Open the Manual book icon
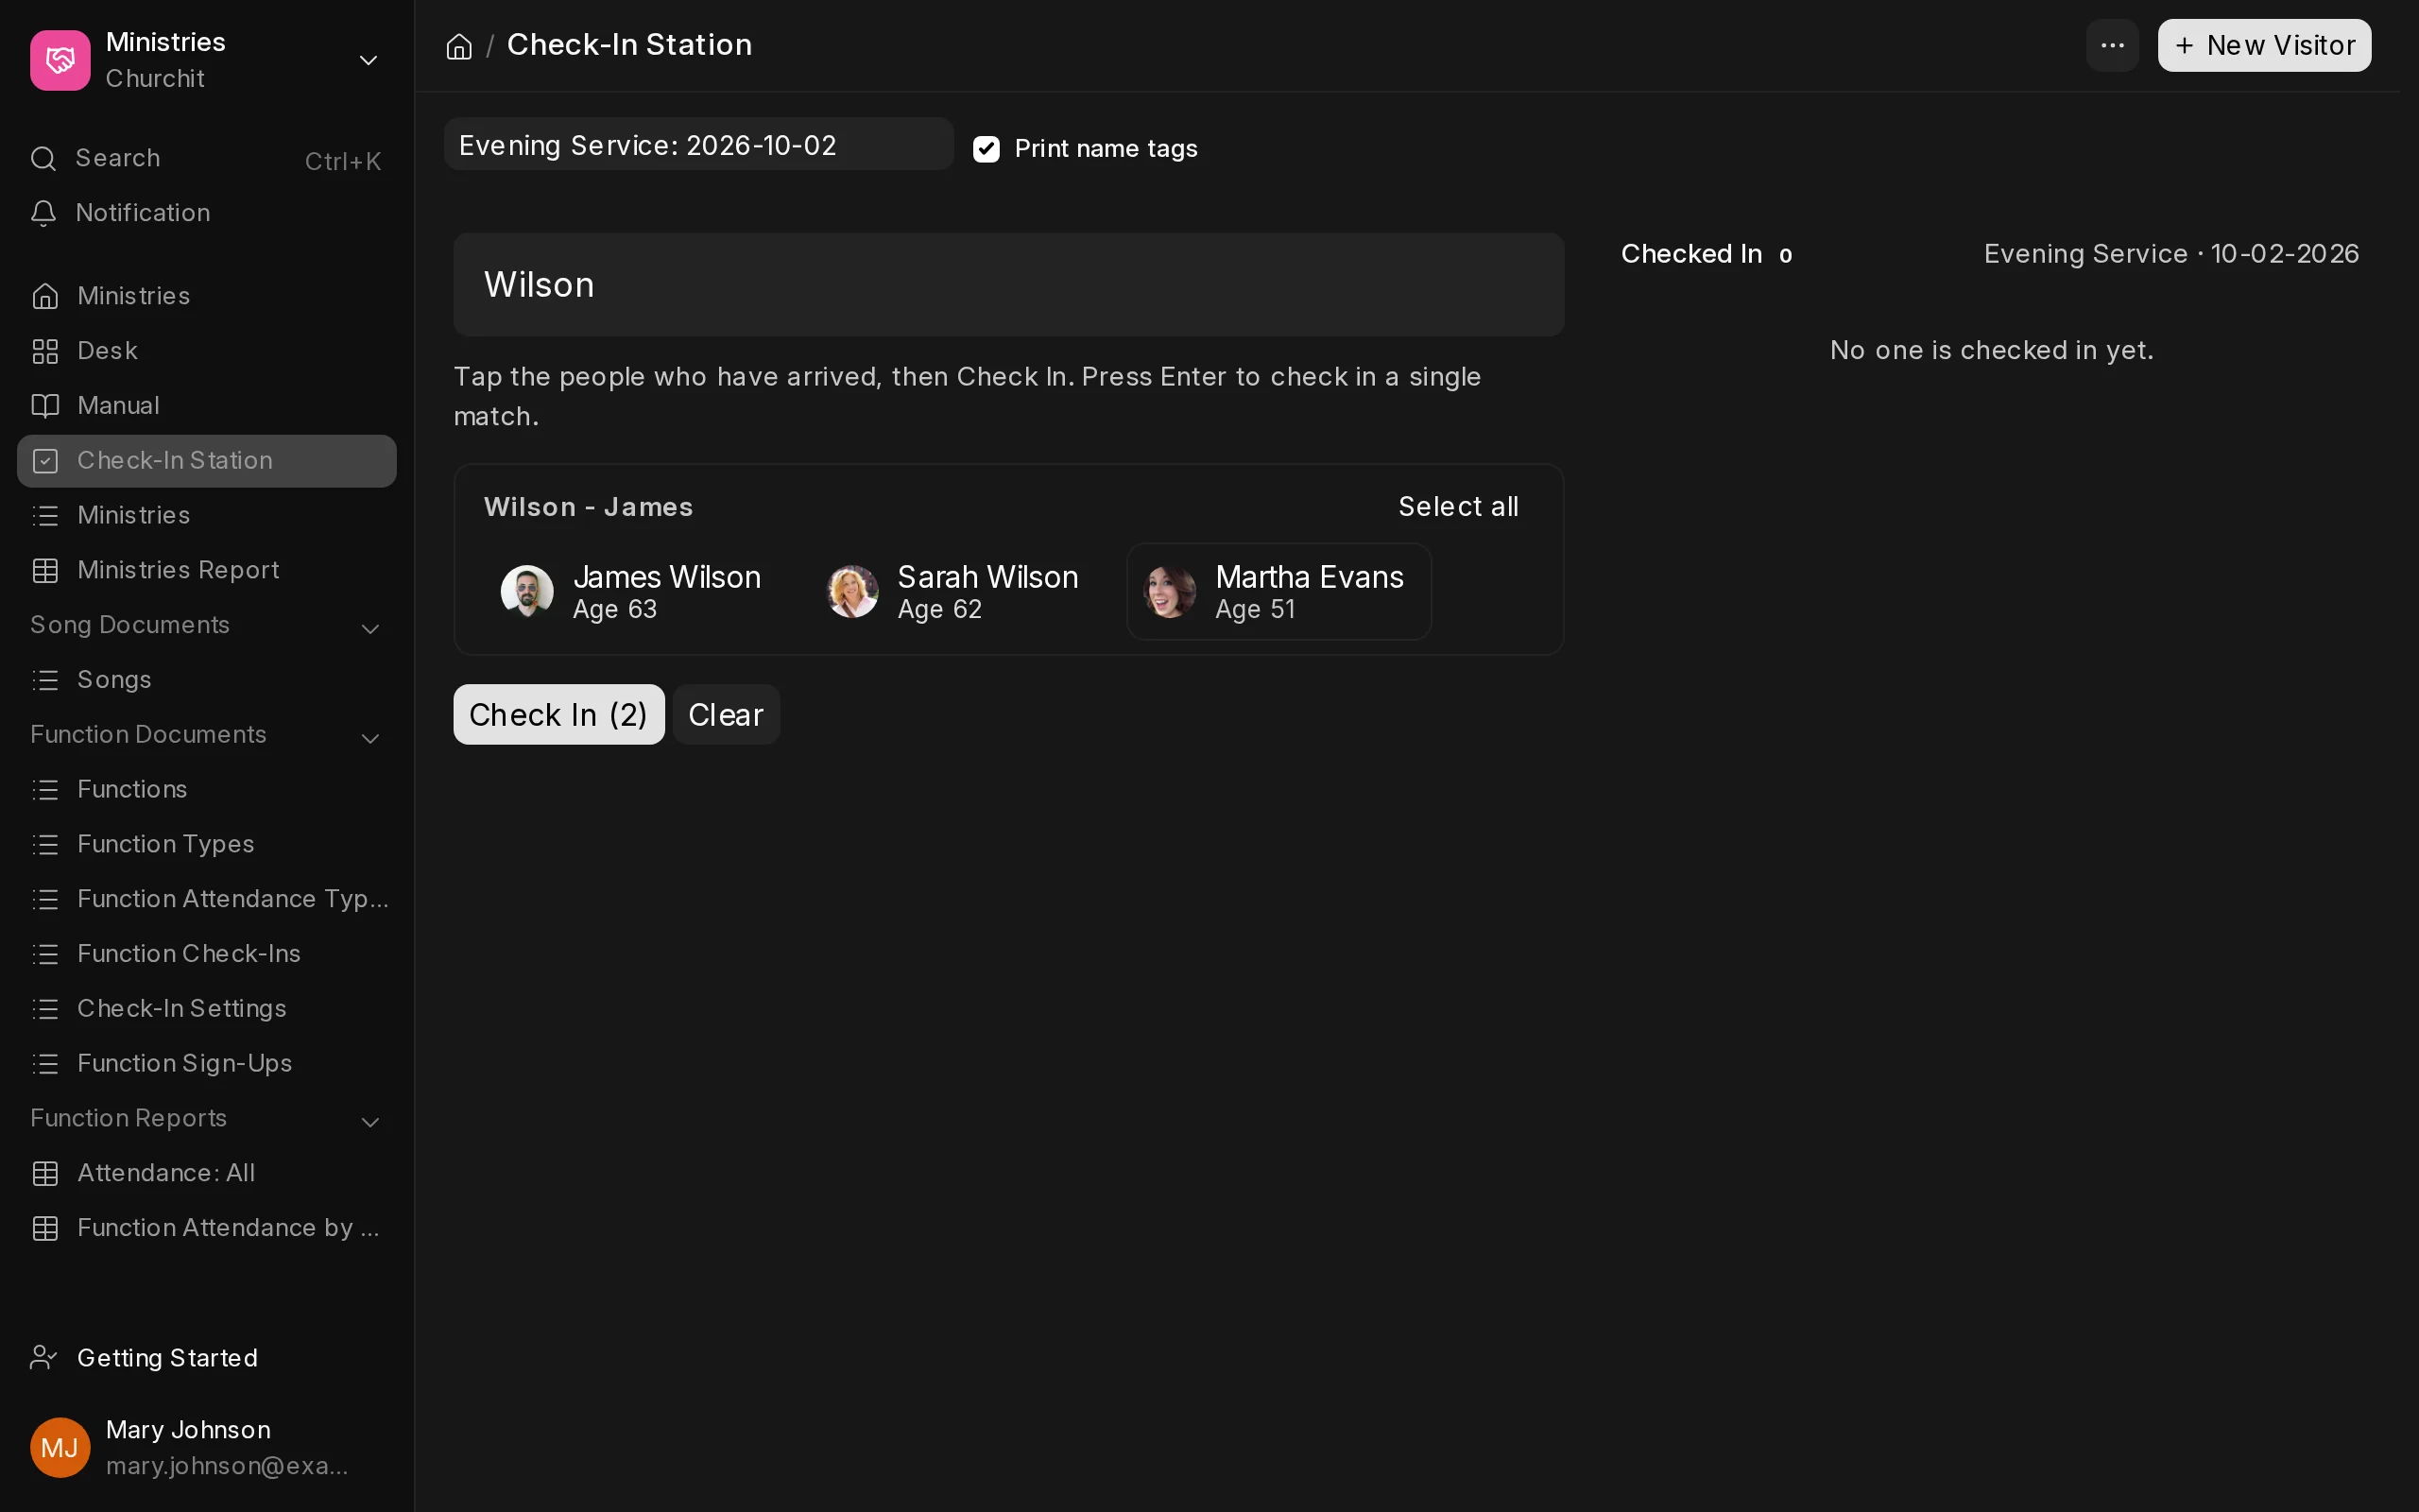 tap(45, 406)
